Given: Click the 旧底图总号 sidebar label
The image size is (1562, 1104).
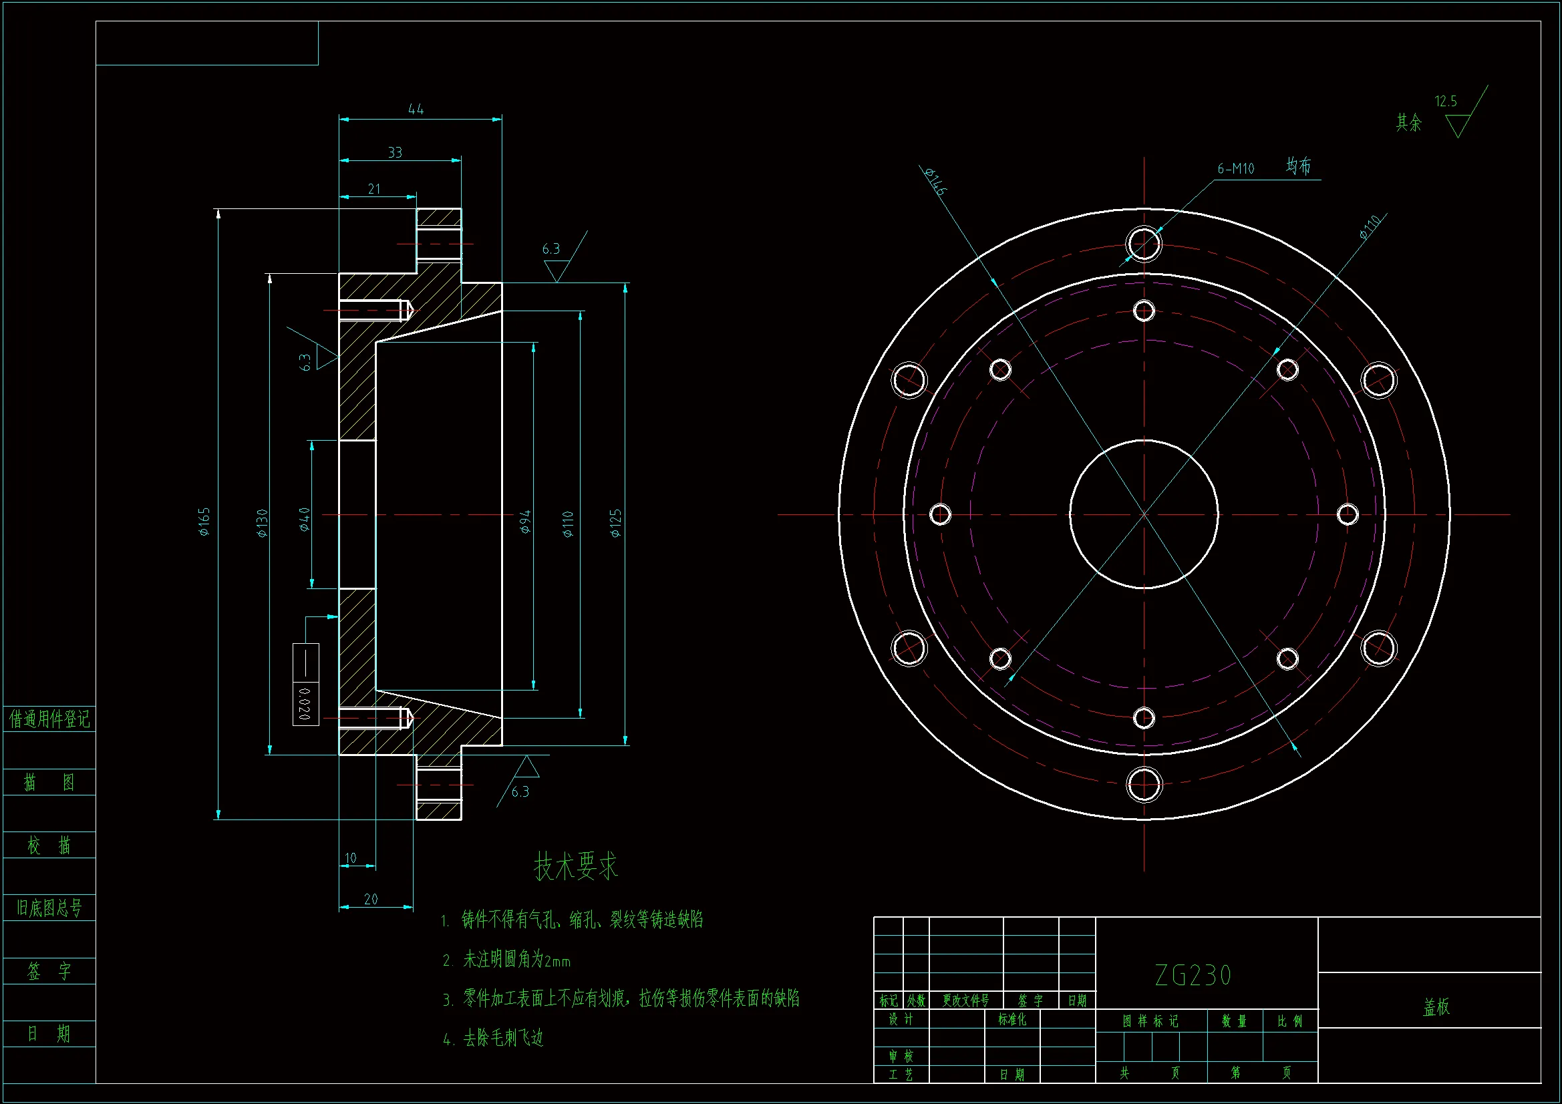Looking at the screenshot, I should (x=49, y=908).
